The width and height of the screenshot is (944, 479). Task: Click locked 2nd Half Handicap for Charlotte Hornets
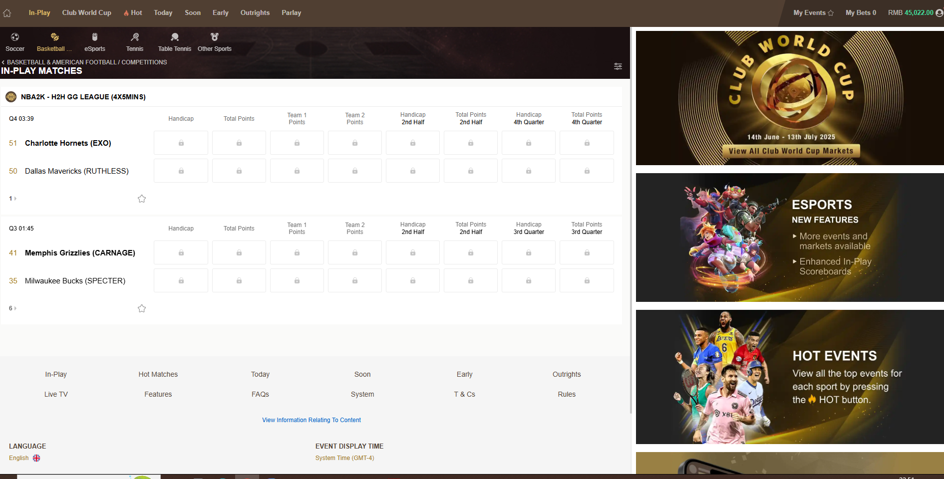tap(413, 143)
